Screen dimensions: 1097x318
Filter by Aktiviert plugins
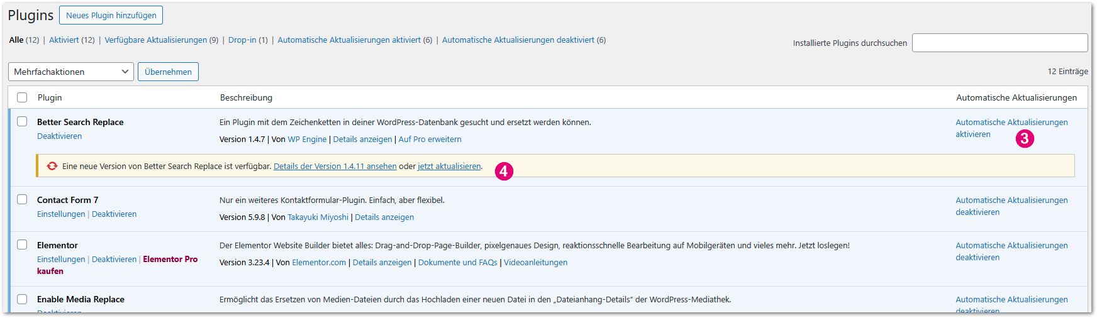pos(64,40)
